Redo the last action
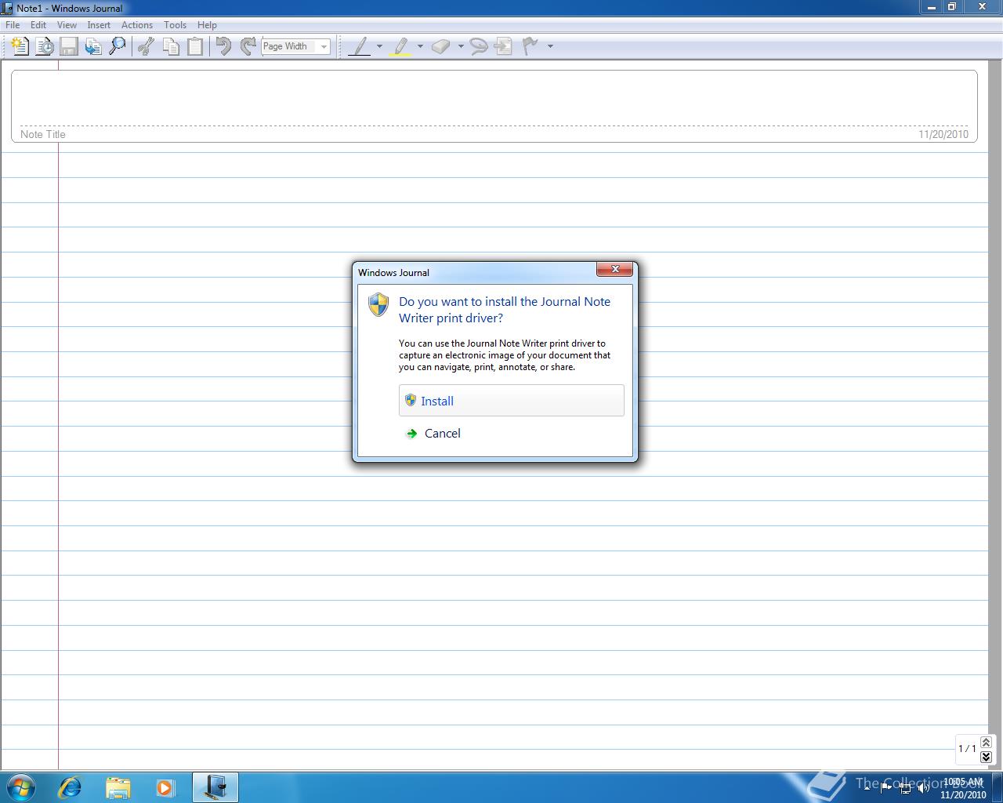Image resolution: width=1003 pixels, height=803 pixels. (248, 46)
